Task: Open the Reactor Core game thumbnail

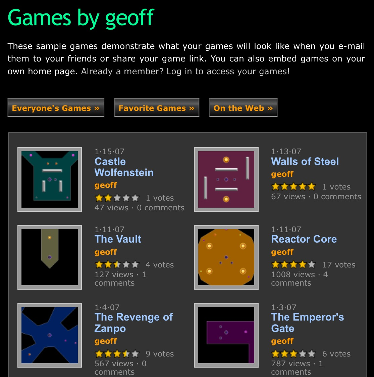Action: tap(226, 257)
